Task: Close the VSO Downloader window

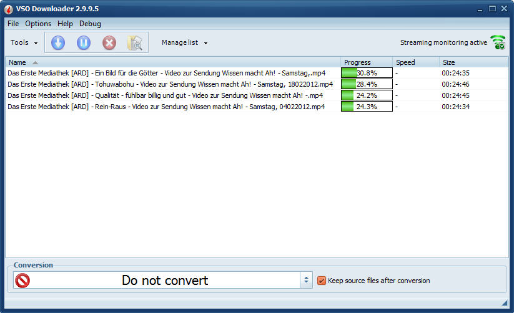Action: point(504,9)
